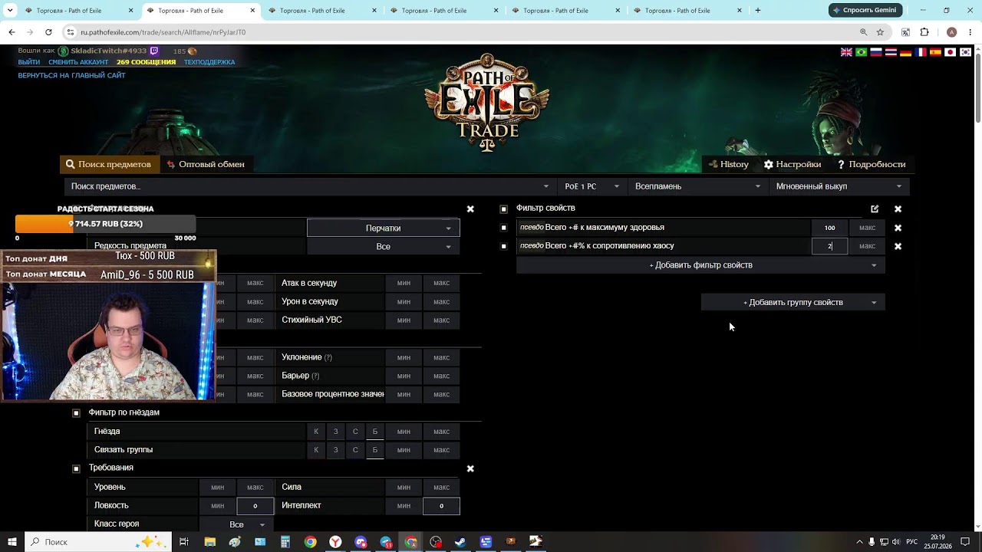Click the Path of Exile Trade logo
This screenshot has width=982, height=552.
point(488,102)
